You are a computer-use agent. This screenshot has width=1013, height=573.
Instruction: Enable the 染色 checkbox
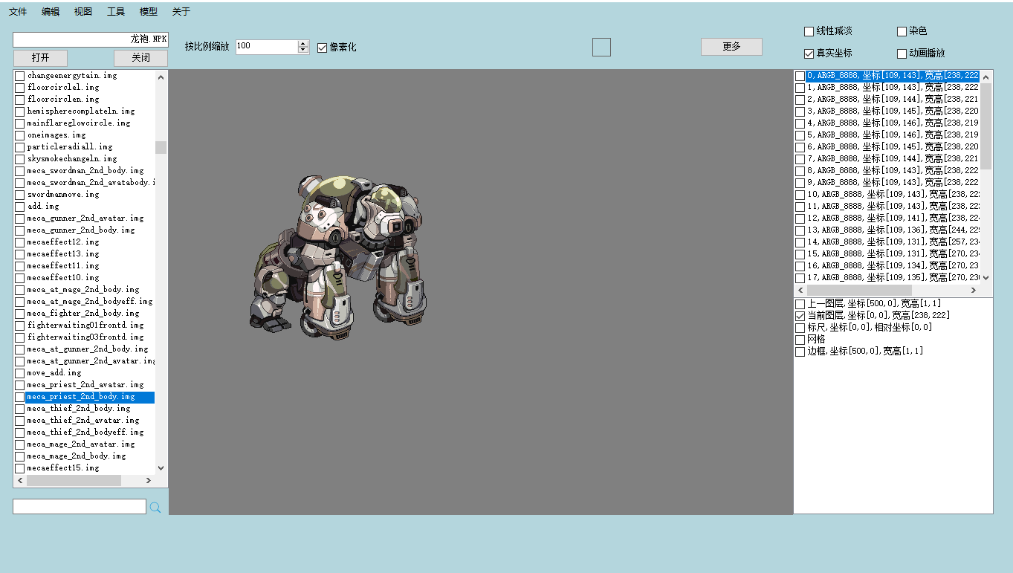[902, 31]
